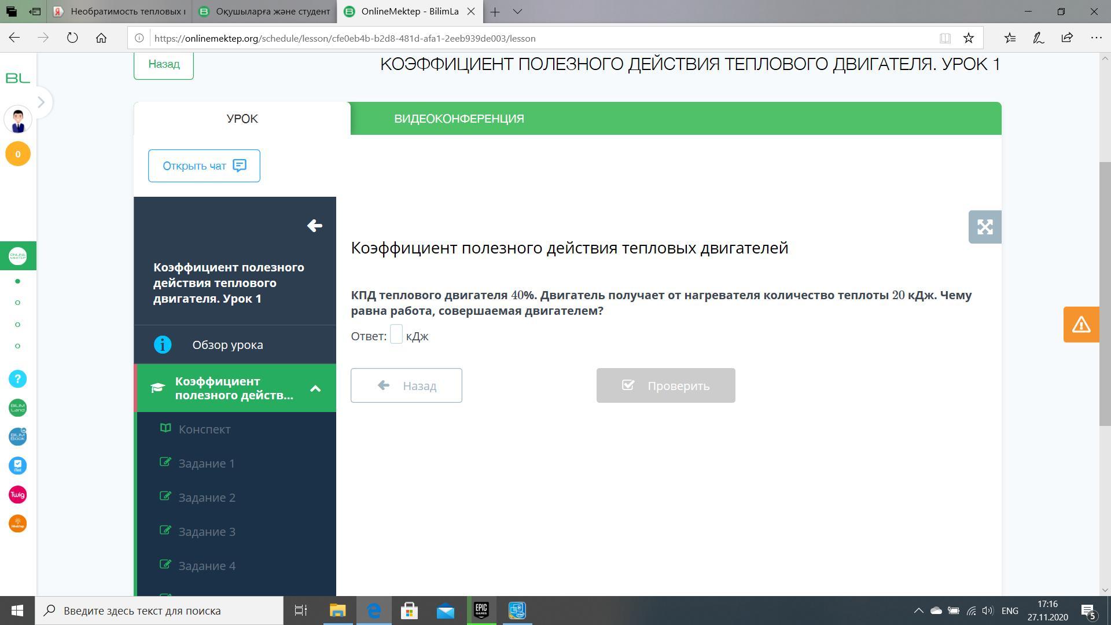Open the Twig icon in left sidebar
Viewport: 1111px width, 625px height.
coord(17,495)
